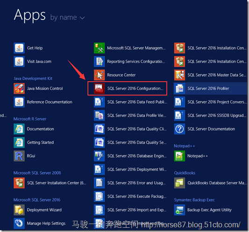Viewport: 249px width, 232px height.
Task: Open first SQL Server 2016 Installation Center icon
Action: tap(179, 48)
